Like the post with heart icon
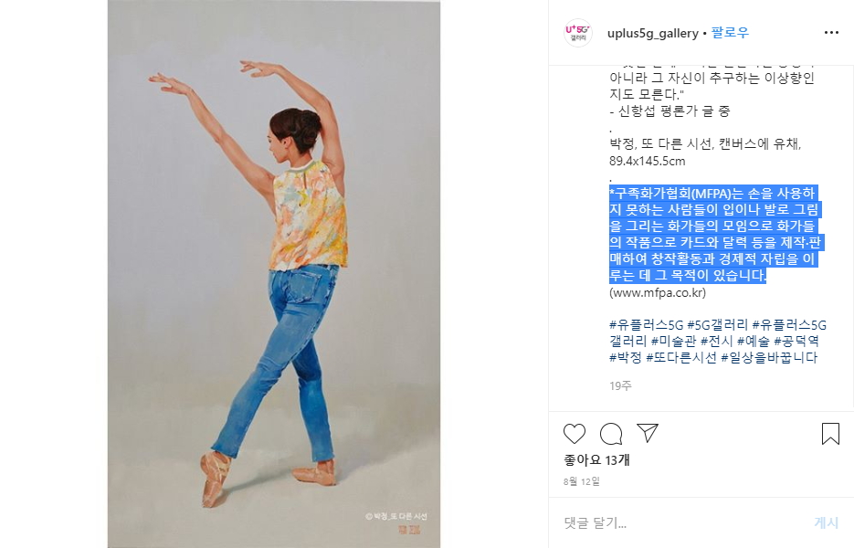The height and width of the screenshot is (548, 854). point(575,434)
